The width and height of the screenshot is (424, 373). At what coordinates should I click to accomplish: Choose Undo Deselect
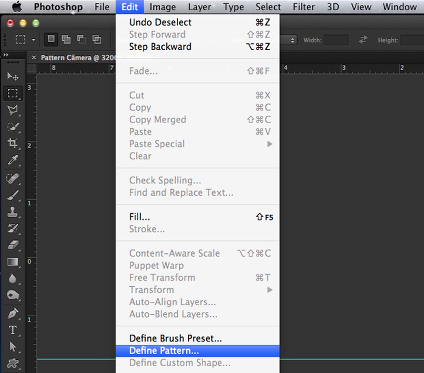(198, 22)
